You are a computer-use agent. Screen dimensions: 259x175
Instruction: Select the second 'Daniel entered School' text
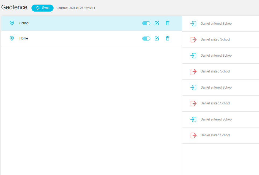(x=217, y=56)
